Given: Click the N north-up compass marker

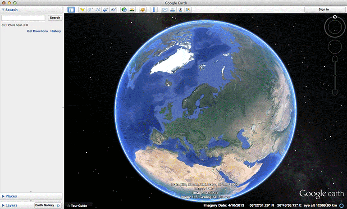Looking at the screenshot, I should point(335,17).
